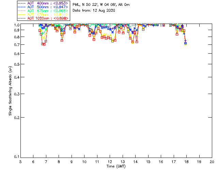Click the "Data from: 12 Aug 2020" text
The width and height of the screenshot is (218, 175).
click(94, 11)
